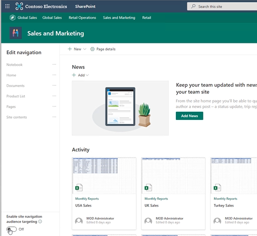Select Notebook in the navigation list
The width and height of the screenshot is (257, 236).
14,64
